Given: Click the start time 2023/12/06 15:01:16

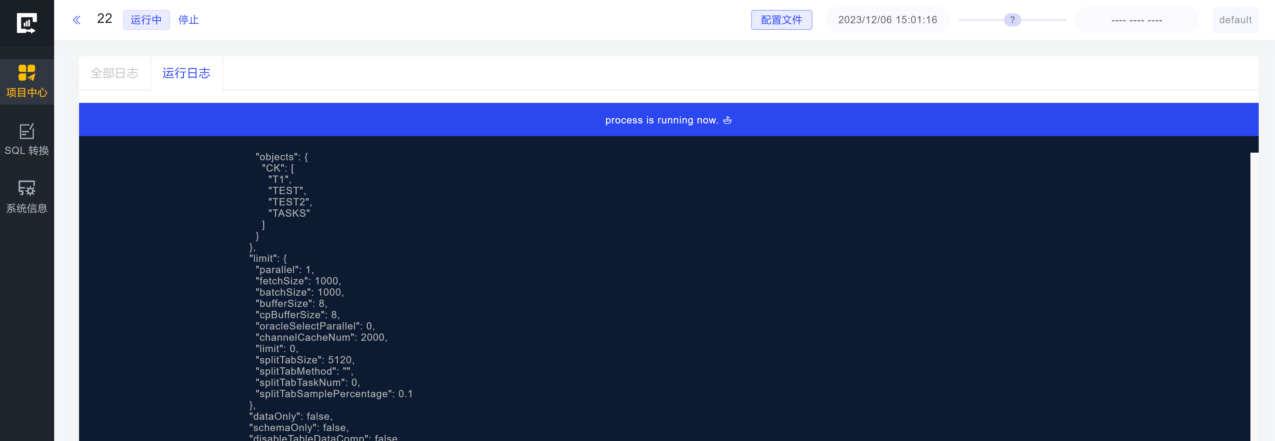Looking at the screenshot, I should pyautogui.click(x=887, y=20).
